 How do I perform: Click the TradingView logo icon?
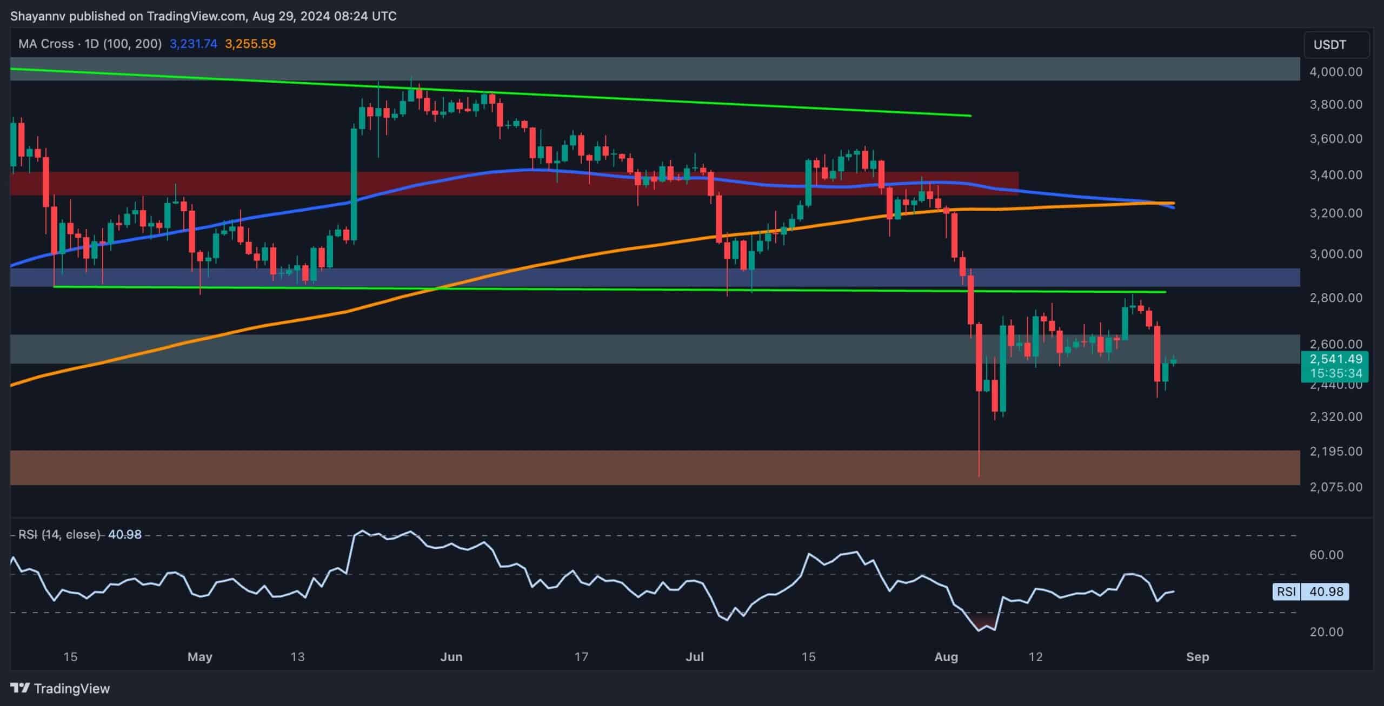pyautogui.click(x=21, y=688)
